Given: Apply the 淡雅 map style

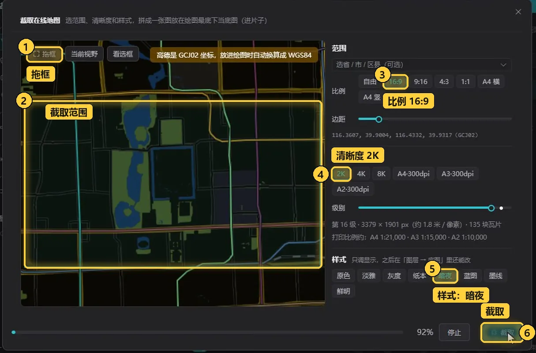Looking at the screenshot, I should 369,276.
